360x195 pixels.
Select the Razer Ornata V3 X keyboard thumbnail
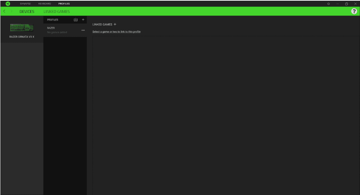[x=22, y=28]
